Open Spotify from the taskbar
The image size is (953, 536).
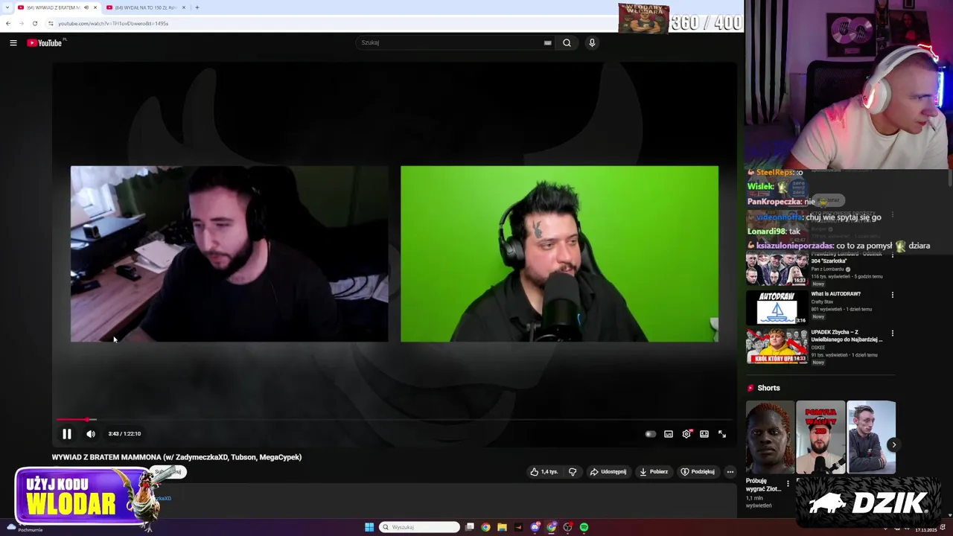[x=584, y=527]
